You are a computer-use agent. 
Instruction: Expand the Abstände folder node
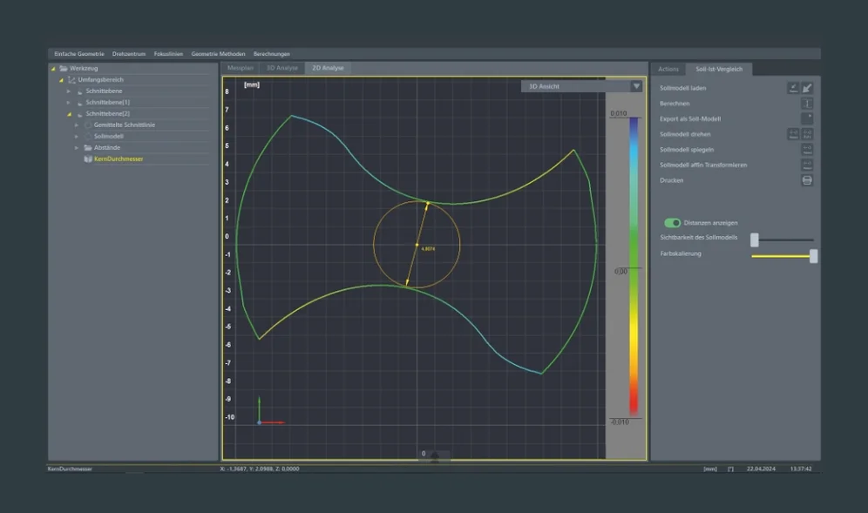[x=77, y=147]
